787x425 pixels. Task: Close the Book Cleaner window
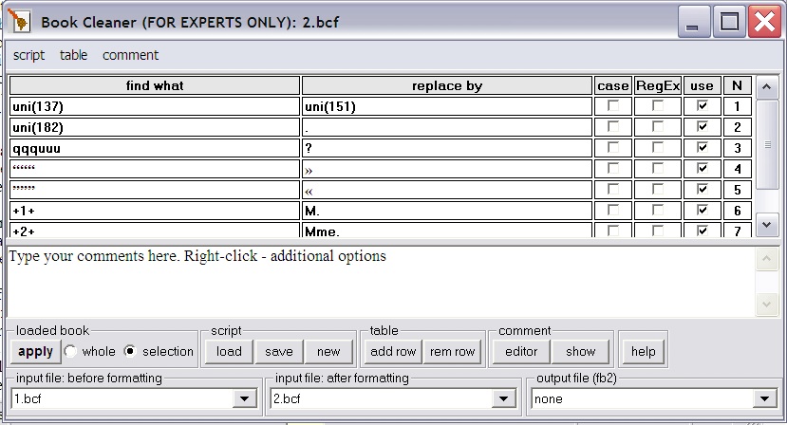click(762, 21)
